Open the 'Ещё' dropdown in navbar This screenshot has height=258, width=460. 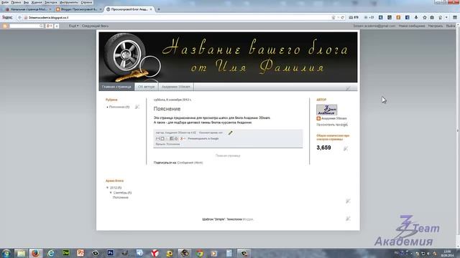click(73, 26)
